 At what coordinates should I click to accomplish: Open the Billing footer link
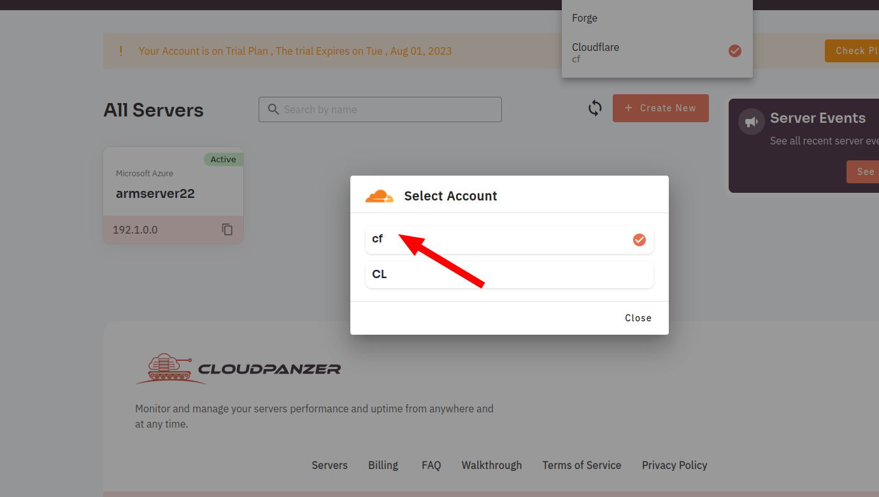[x=383, y=465]
